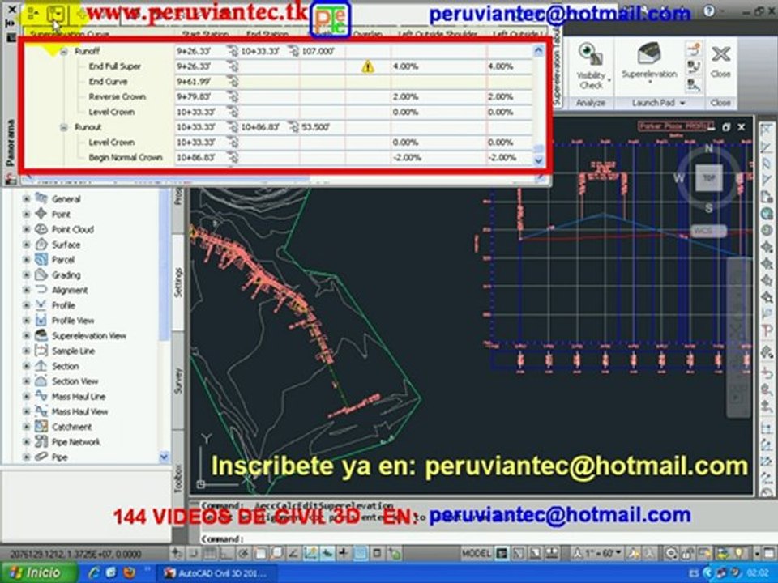Click the N compass direction on ViewCube

708,148
